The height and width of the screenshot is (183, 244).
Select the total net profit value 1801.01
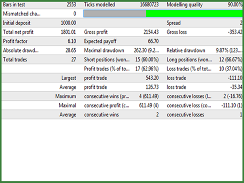pyautogui.click(x=68, y=32)
